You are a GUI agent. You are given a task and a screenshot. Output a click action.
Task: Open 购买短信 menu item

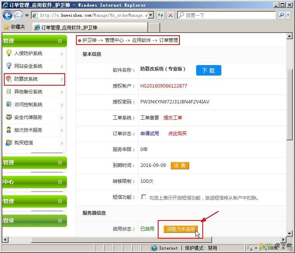(x=24, y=143)
